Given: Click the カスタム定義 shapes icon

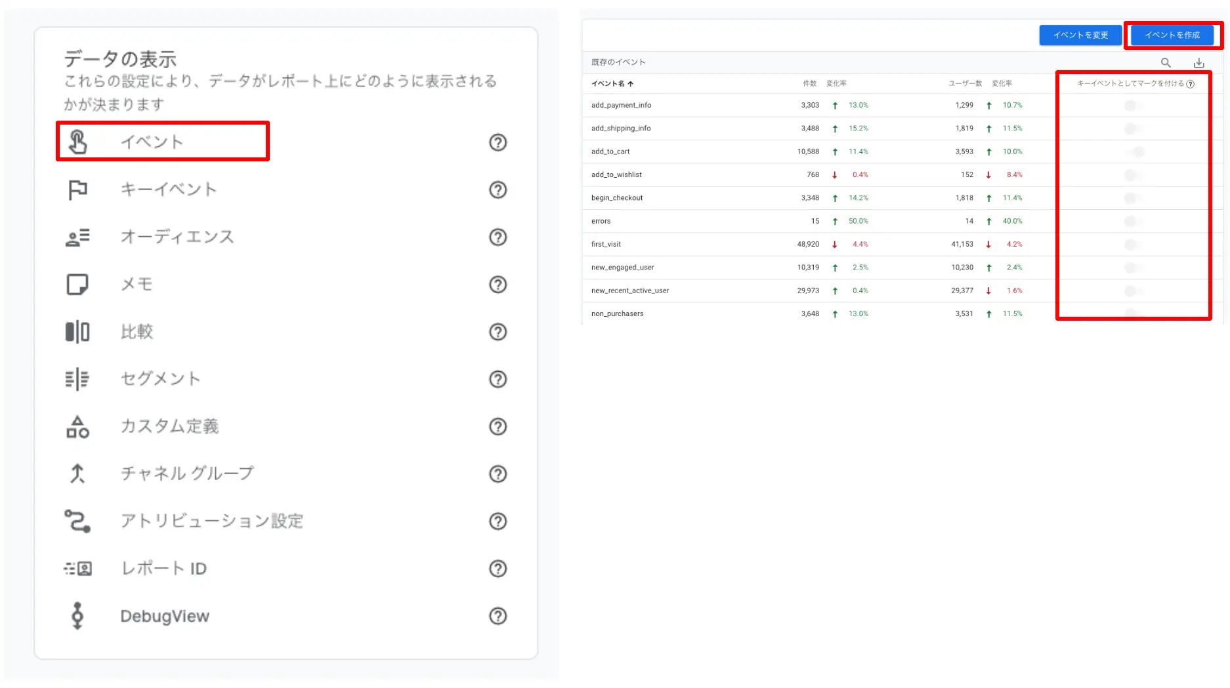Looking at the screenshot, I should [77, 426].
